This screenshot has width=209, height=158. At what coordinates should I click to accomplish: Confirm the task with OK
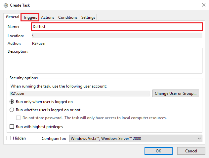pos(158,151)
